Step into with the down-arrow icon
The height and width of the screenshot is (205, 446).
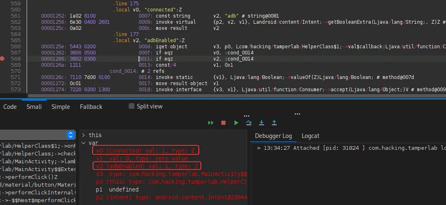tap(262, 123)
